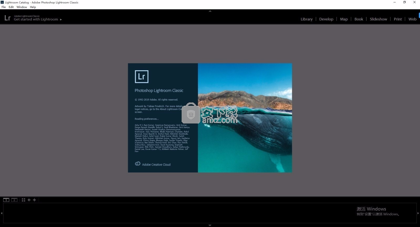Click the Lr identity plate logo
Image resolution: width=420 pixels, height=227 pixels.
click(7, 18)
